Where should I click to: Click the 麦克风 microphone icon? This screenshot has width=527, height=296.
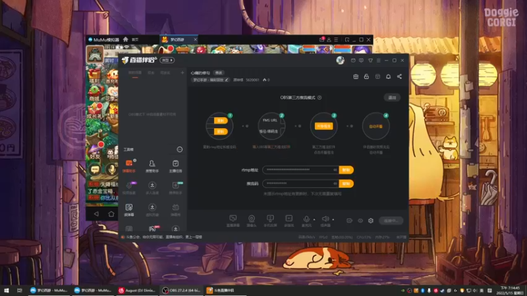click(x=306, y=219)
